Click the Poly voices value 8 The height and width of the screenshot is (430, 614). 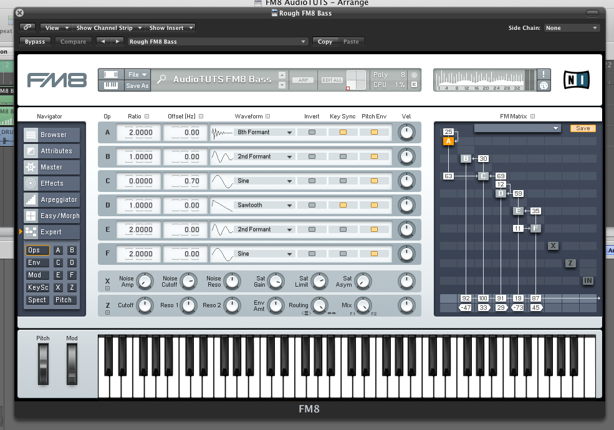[403, 74]
